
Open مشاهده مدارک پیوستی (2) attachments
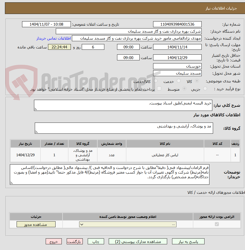click(x=138, y=241)
